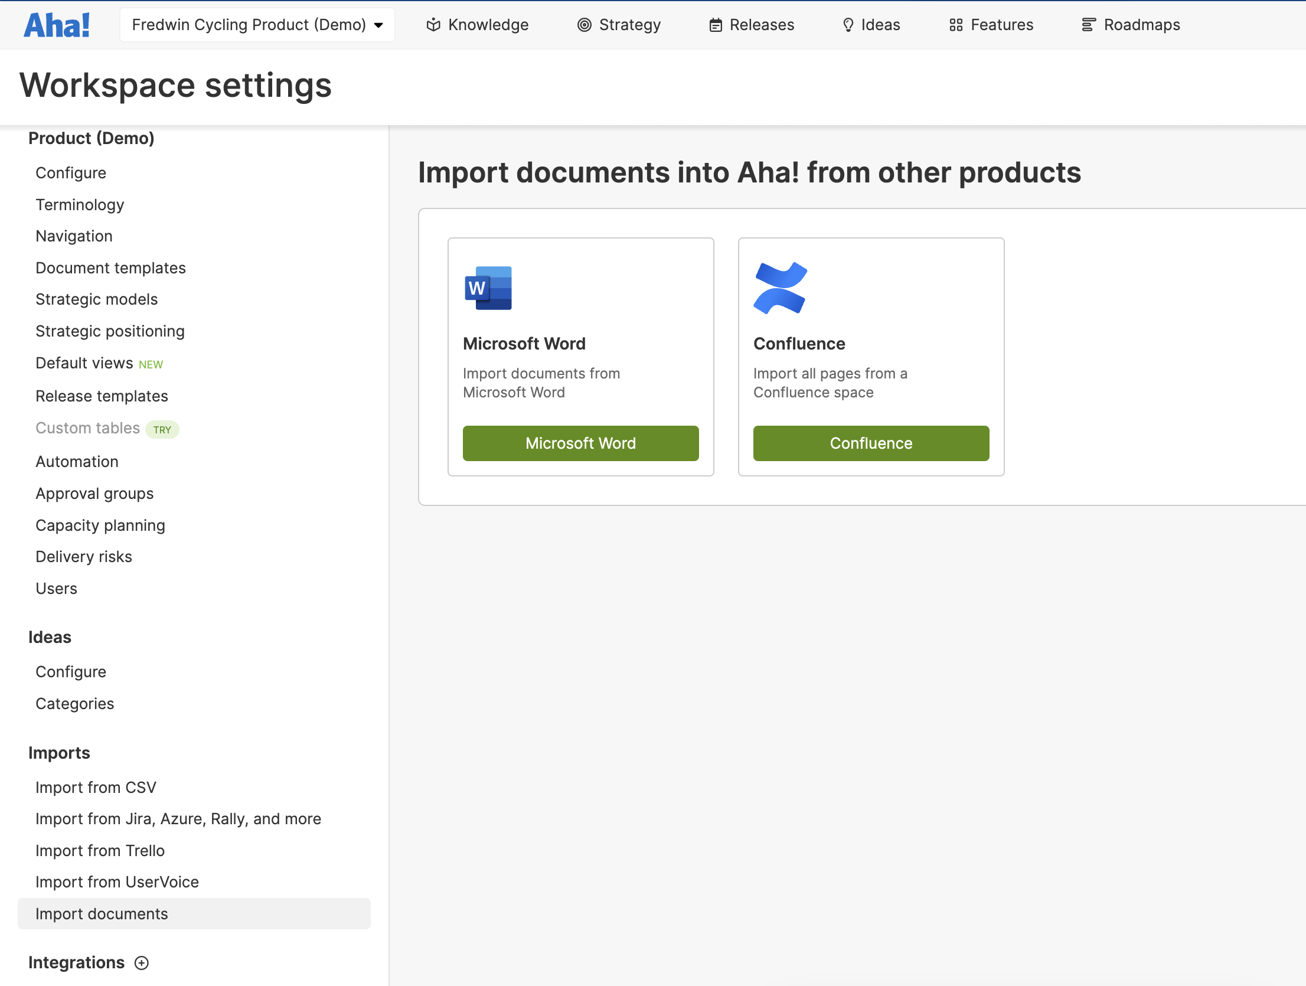Open Configure under Product (Demo)
The height and width of the screenshot is (986, 1306).
point(71,173)
